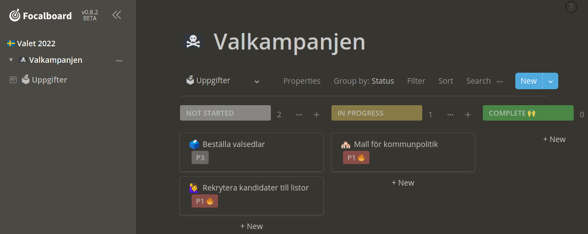Click the green Complete column header label

click(x=528, y=113)
